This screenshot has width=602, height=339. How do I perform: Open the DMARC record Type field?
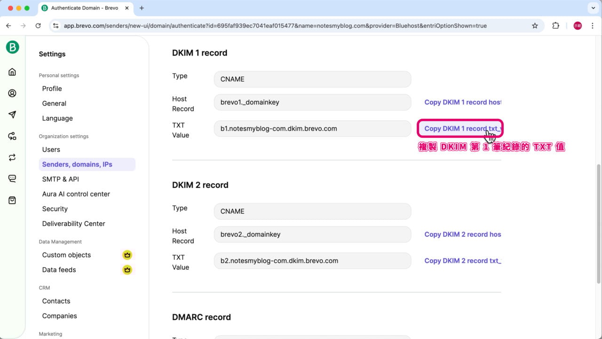(x=312, y=337)
